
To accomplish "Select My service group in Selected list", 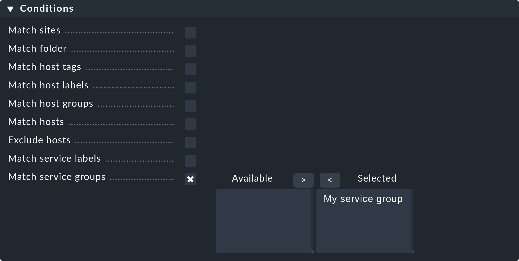I will 363,199.
